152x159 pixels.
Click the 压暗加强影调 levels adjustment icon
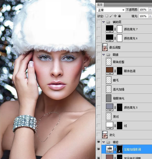(x=109, y=149)
